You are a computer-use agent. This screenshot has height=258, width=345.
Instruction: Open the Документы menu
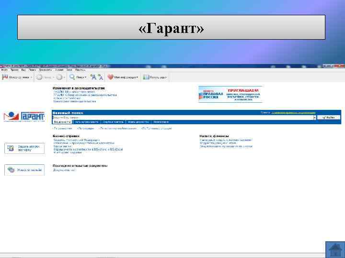pos(46,70)
